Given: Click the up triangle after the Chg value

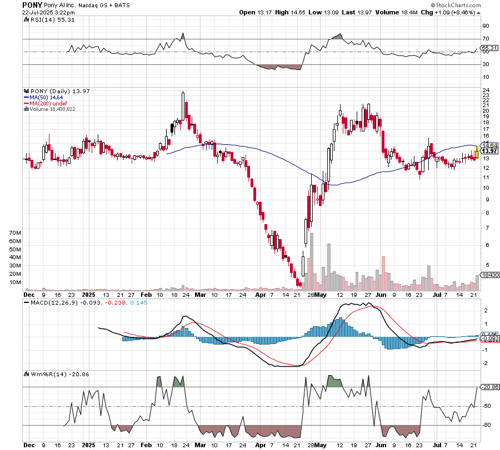Looking at the screenshot, I should pos(479,13).
